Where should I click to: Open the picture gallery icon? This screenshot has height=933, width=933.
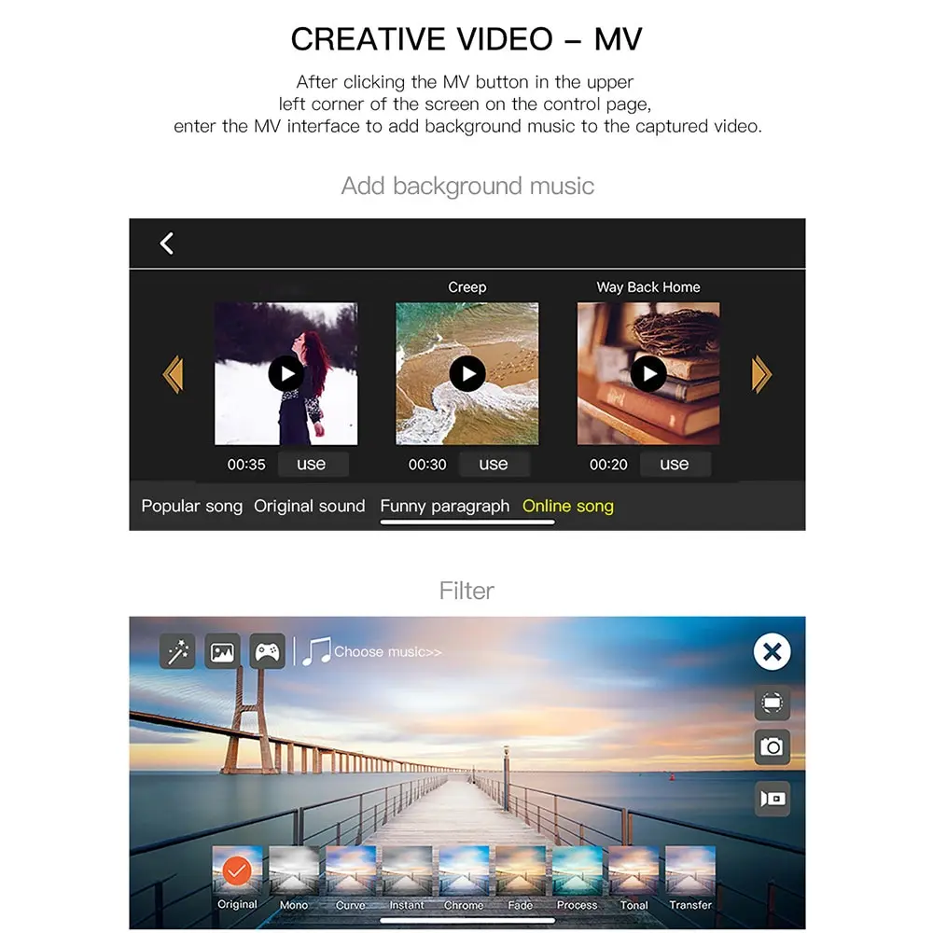(x=222, y=651)
